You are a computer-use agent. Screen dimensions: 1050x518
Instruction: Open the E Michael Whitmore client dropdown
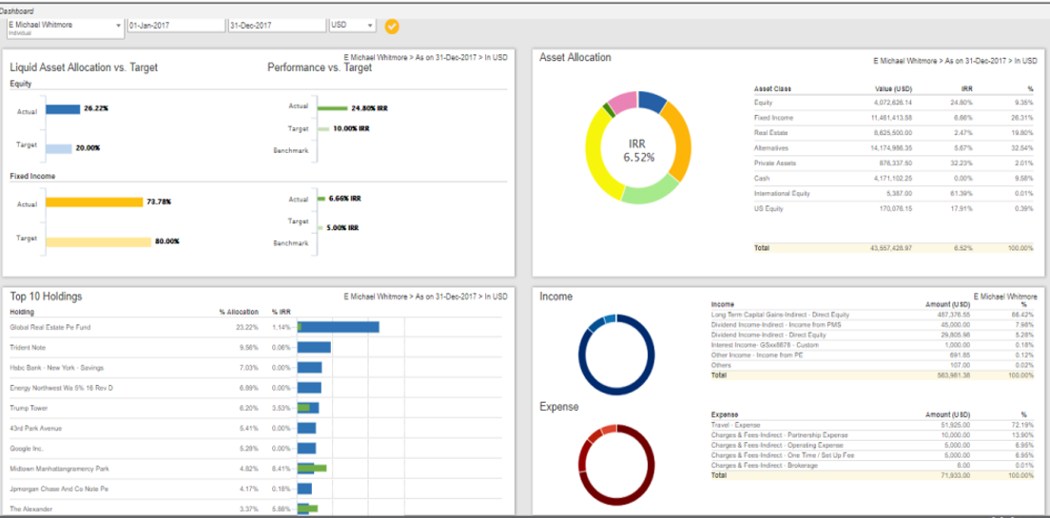(65, 26)
